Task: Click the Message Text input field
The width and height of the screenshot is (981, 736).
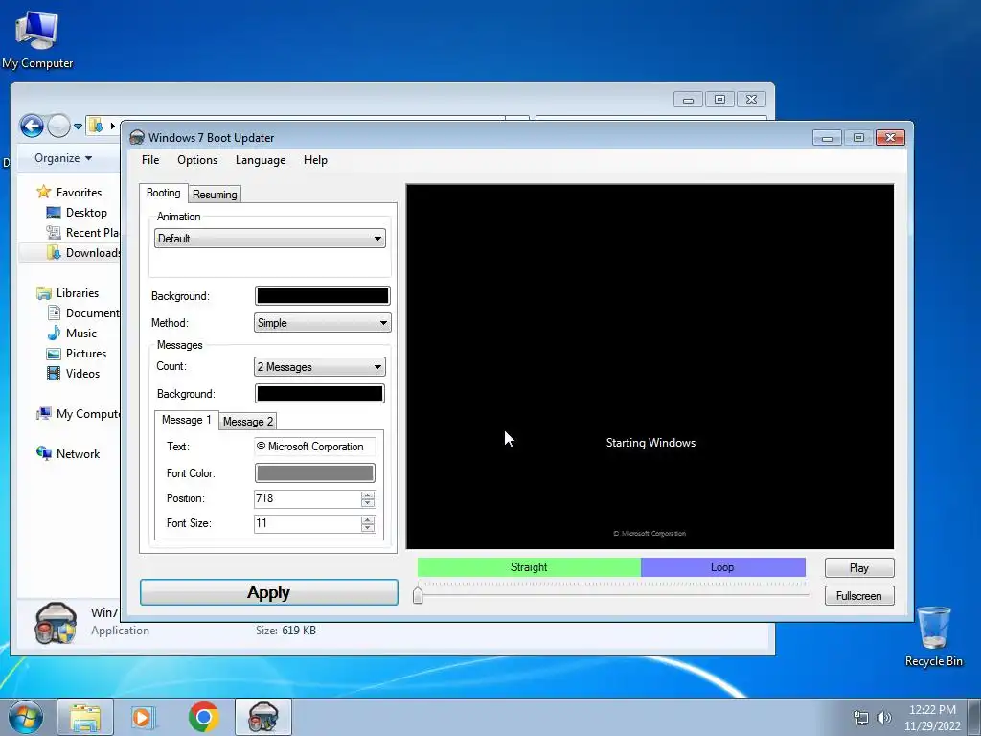Action: click(x=314, y=447)
